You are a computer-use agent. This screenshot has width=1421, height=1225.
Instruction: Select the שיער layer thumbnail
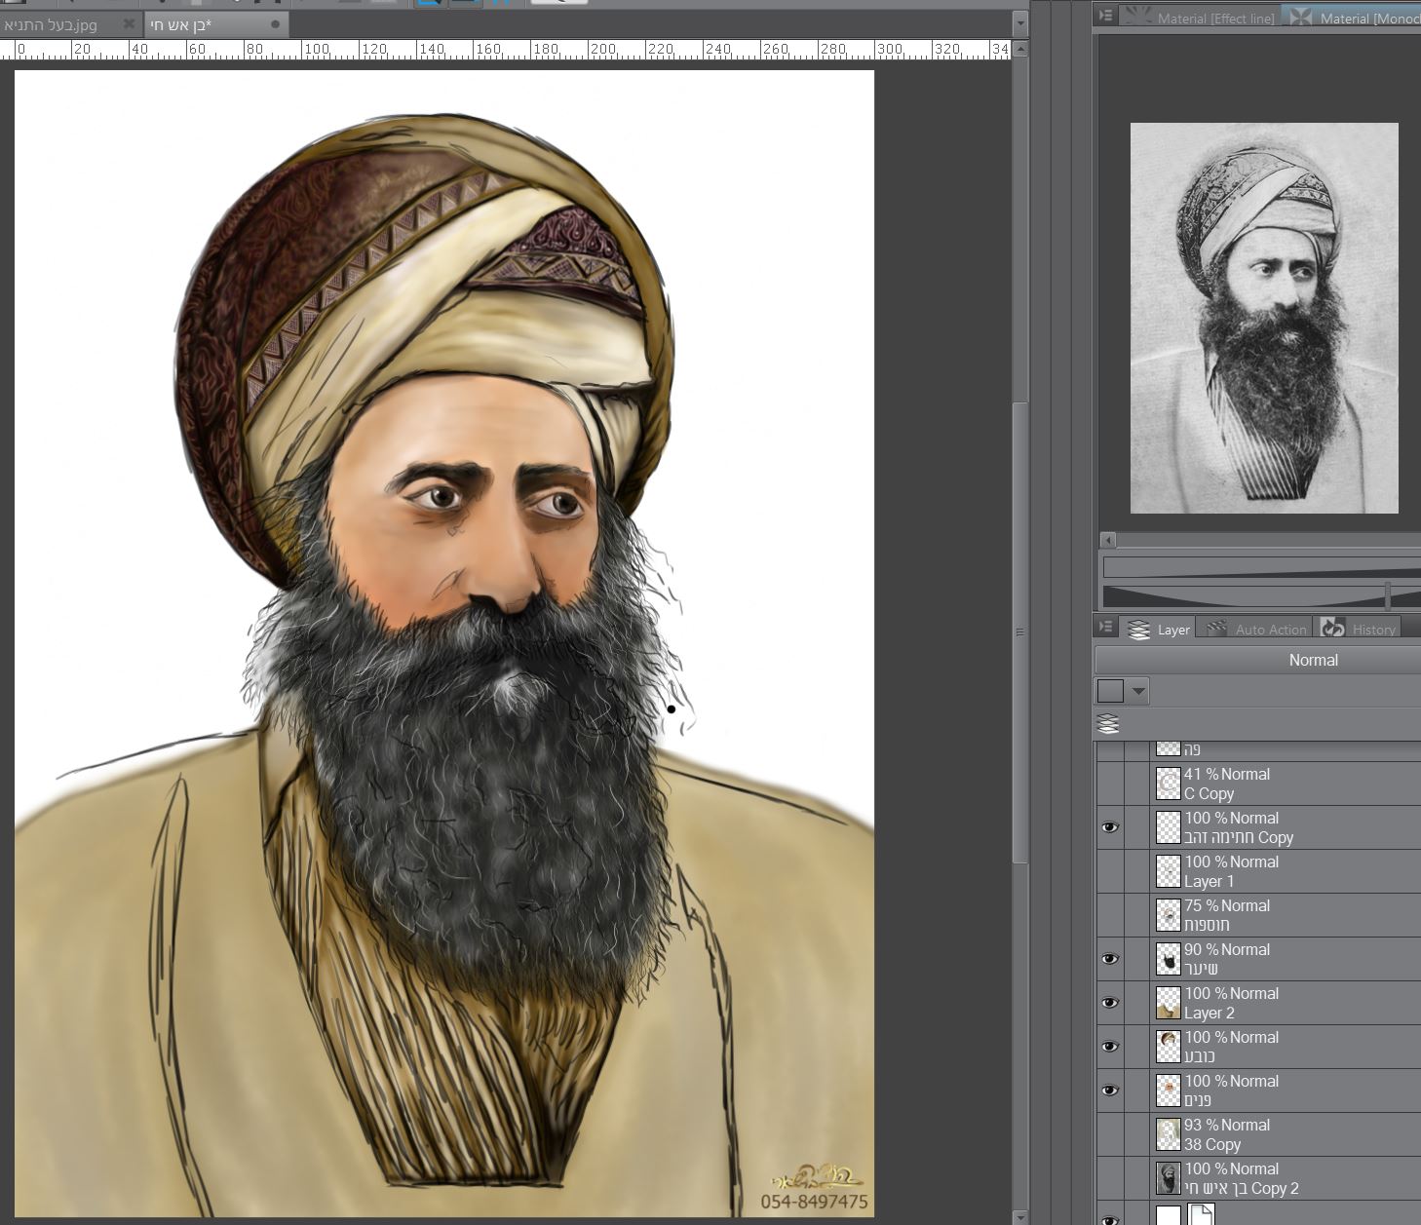click(x=1168, y=959)
